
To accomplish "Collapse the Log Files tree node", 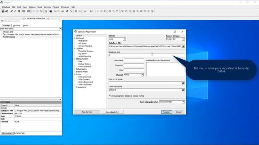I will [74, 49].
